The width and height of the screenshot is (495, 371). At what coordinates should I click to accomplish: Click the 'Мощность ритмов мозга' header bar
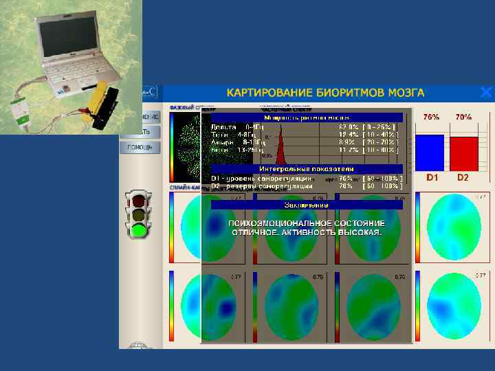click(x=307, y=117)
